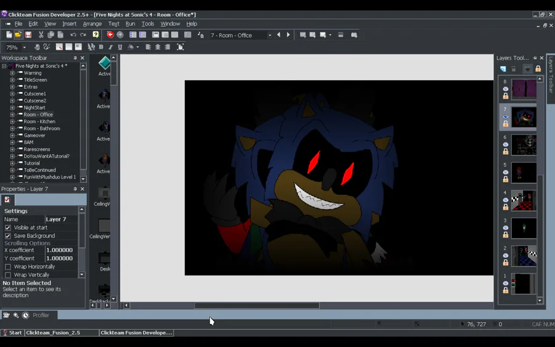Viewport: 555px width, 347px height.
Task: Toggle the lock on layer 3
Action: pos(506,234)
